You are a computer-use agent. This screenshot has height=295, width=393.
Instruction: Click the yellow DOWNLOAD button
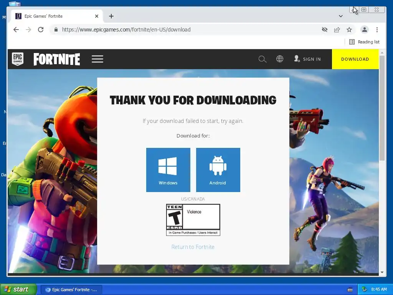(x=355, y=59)
